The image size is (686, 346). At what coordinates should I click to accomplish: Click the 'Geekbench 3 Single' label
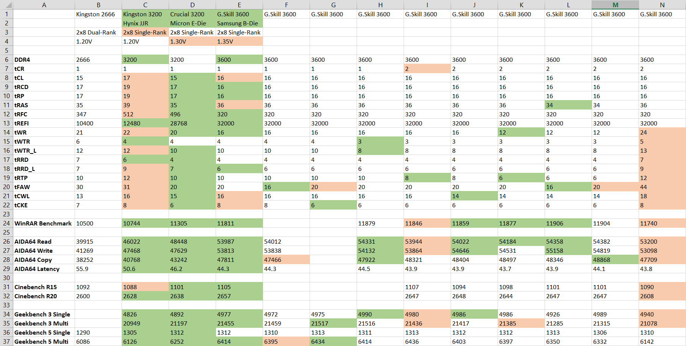pyautogui.click(x=44, y=314)
